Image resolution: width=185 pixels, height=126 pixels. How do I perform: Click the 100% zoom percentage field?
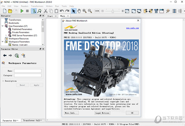pyautogui.click(x=97, y=11)
